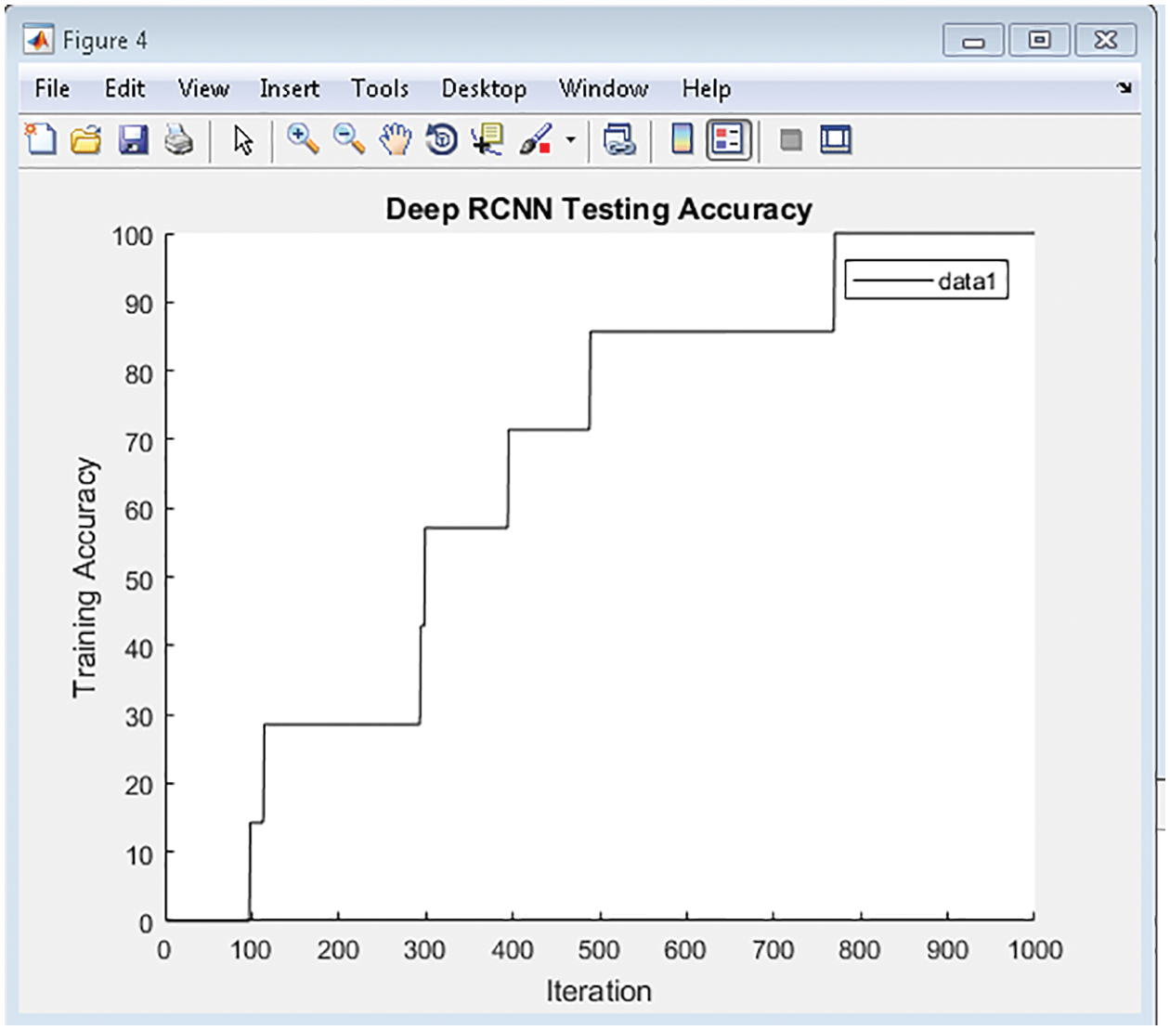Click the New Figure icon

(40, 140)
